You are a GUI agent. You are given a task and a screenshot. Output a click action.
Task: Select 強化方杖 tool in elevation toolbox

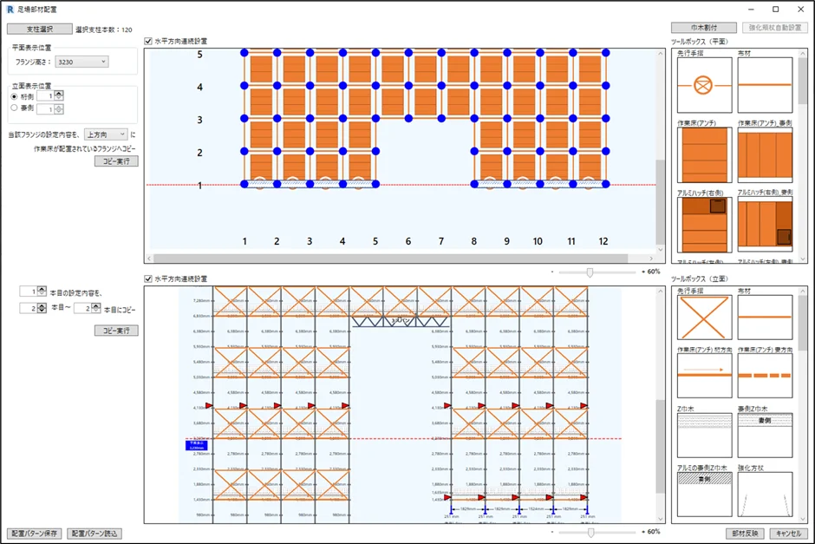click(765, 494)
